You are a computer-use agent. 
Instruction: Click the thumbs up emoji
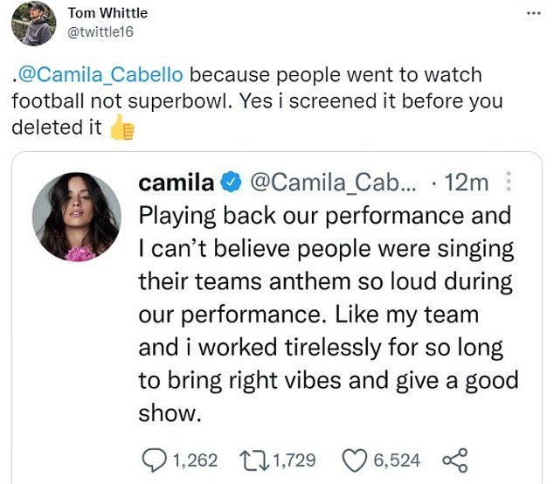[123, 128]
